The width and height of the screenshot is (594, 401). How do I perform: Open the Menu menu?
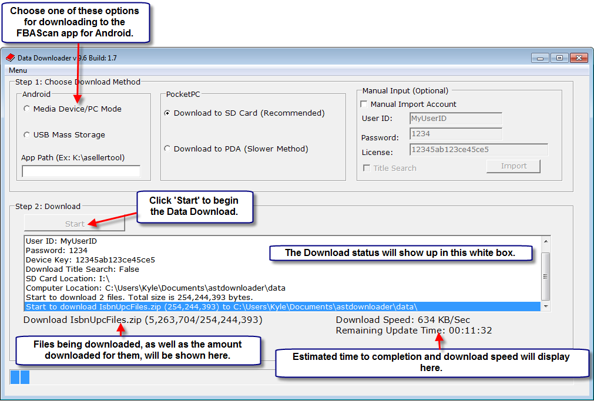point(18,70)
